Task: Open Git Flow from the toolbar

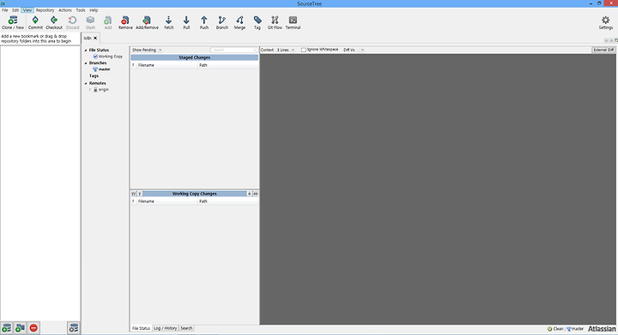Action: (275, 22)
